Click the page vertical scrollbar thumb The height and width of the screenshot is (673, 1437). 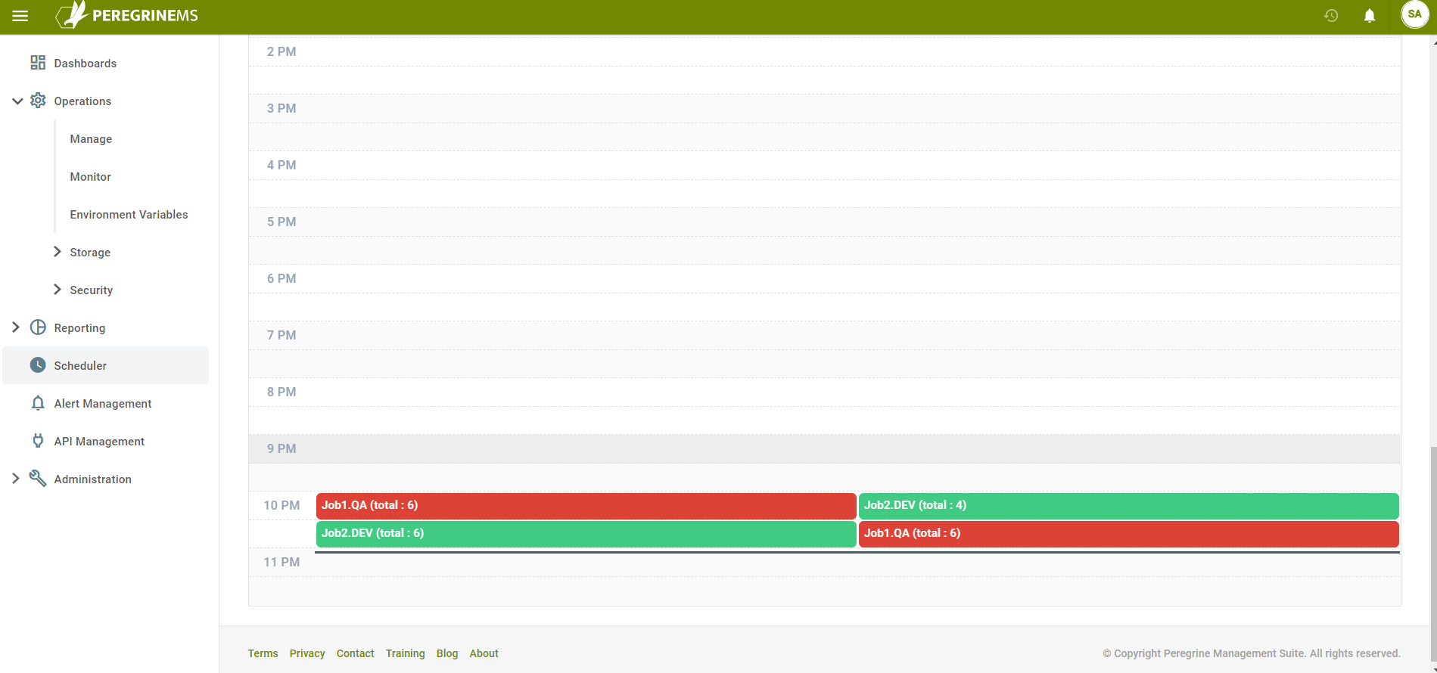[1432, 556]
